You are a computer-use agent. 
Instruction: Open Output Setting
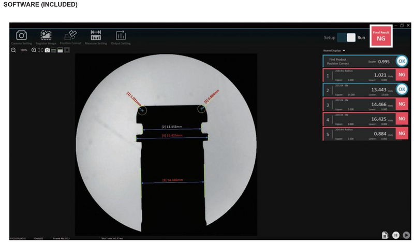pyautogui.click(x=121, y=36)
